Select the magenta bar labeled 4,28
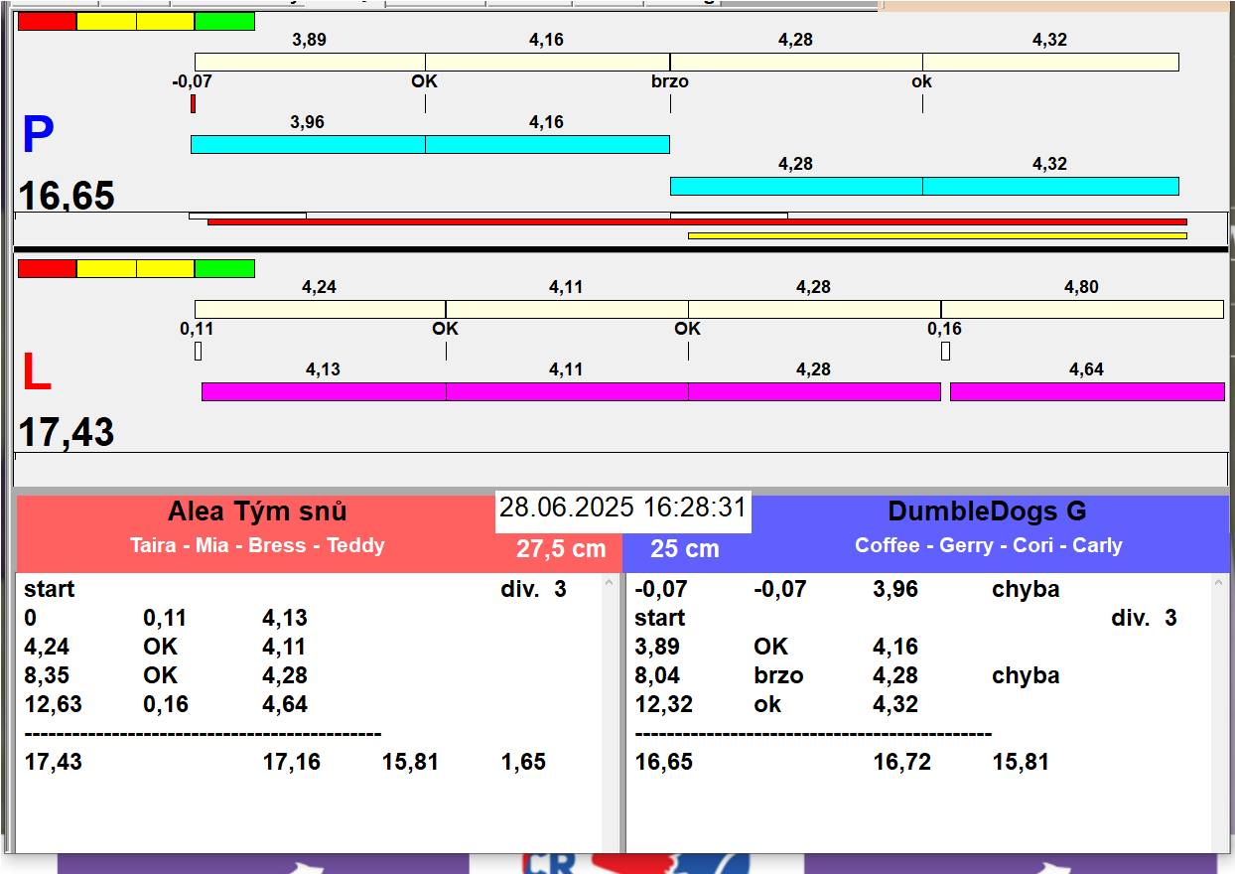Screen dimensions: 1235x874 coord(814,391)
